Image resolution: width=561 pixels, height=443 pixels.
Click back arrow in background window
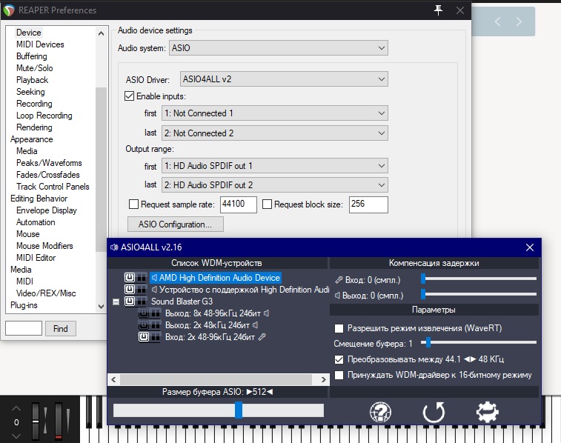pos(498,21)
